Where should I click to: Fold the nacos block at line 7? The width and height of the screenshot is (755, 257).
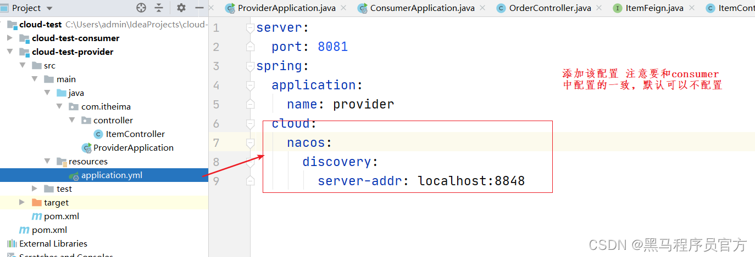[251, 143]
